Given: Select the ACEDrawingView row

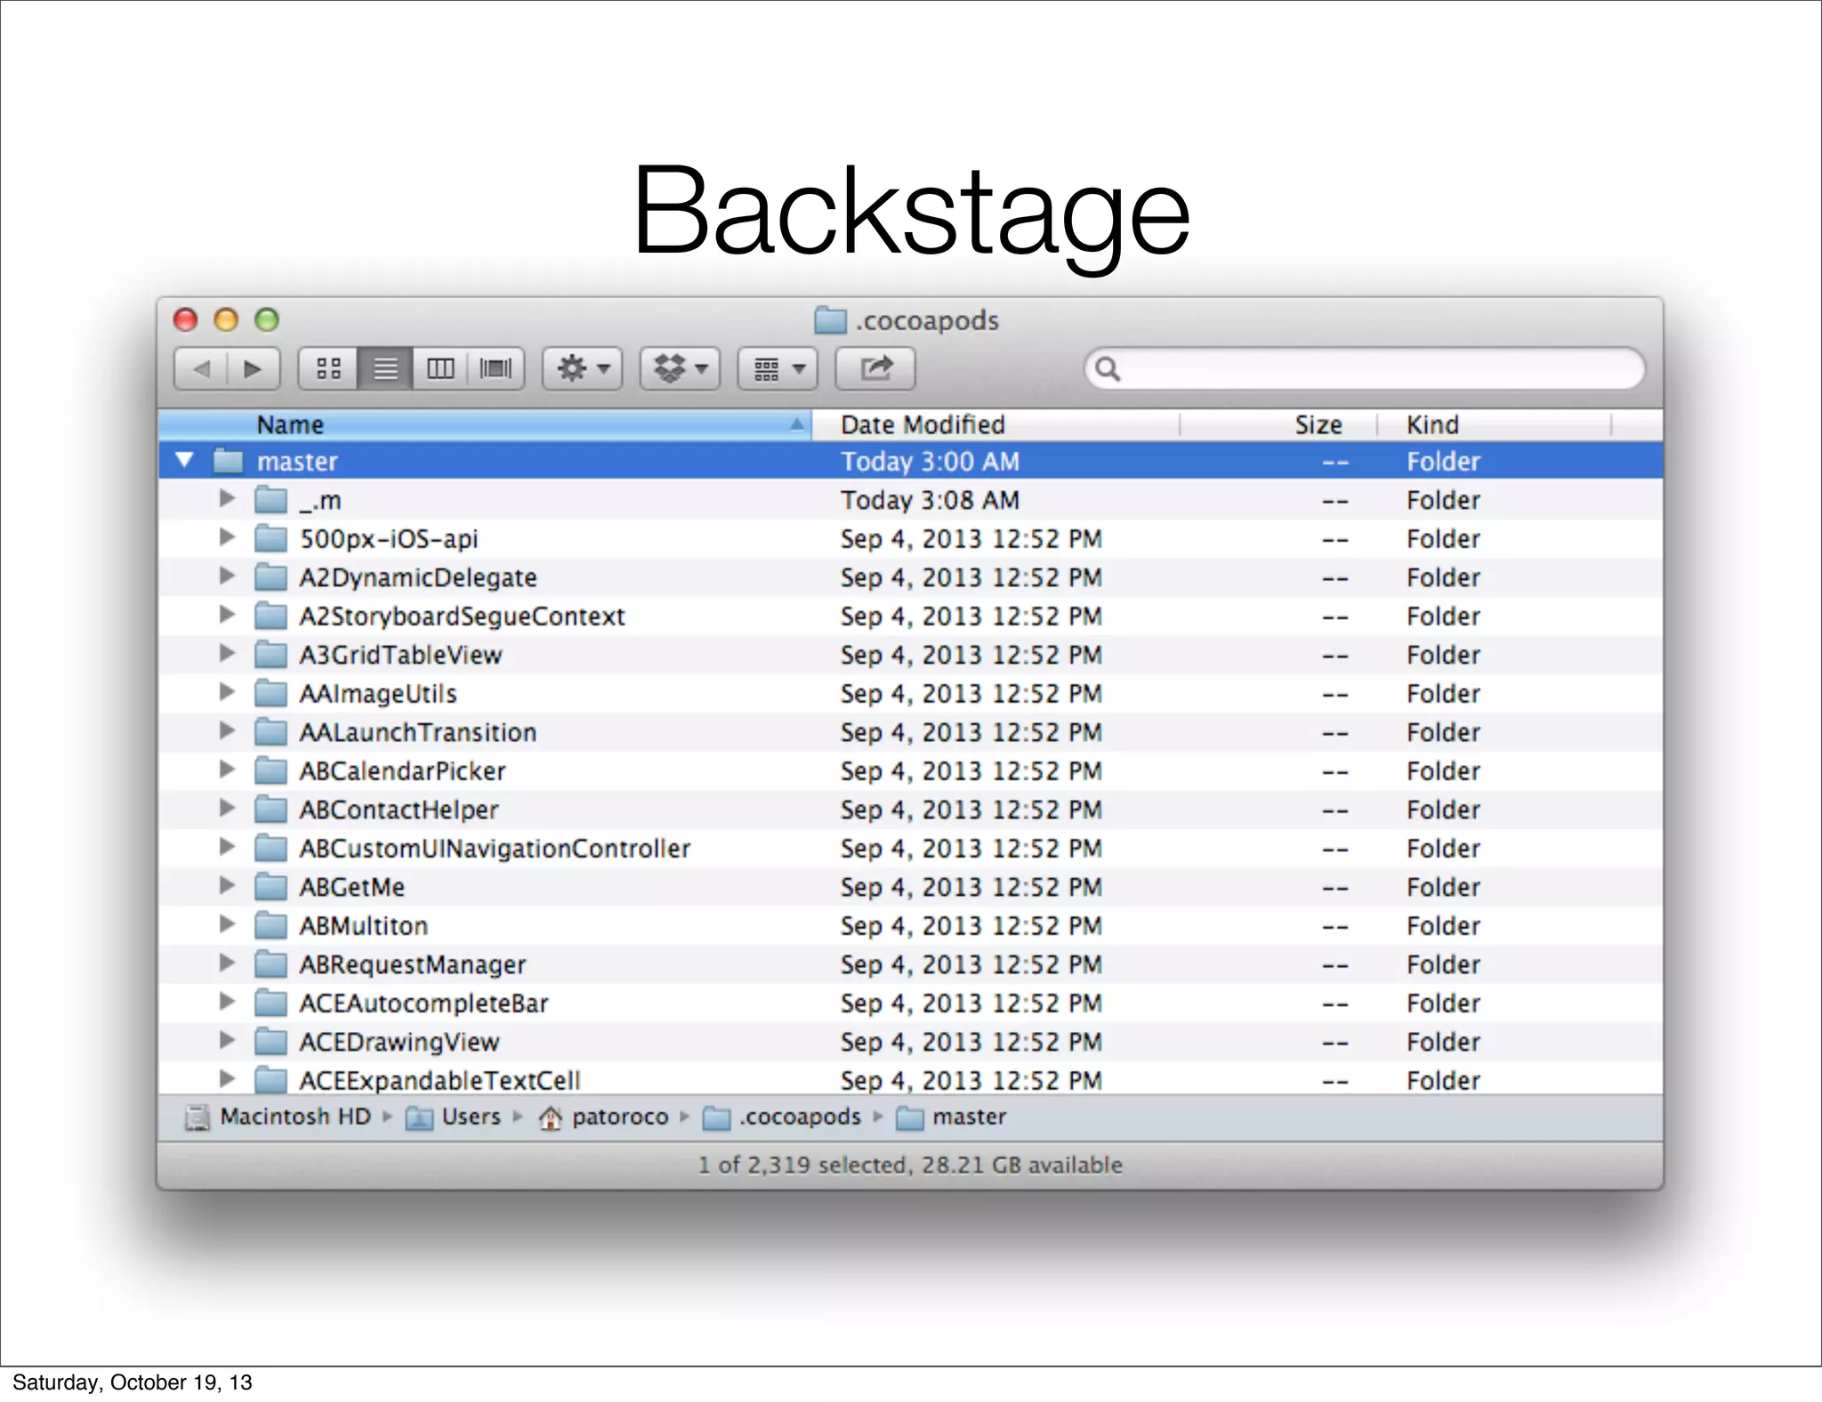Looking at the screenshot, I should click(x=910, y=1042).
